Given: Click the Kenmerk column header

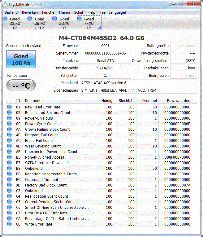Looking at the screenshot, I should pyautogui.click(x=57, y=100).
